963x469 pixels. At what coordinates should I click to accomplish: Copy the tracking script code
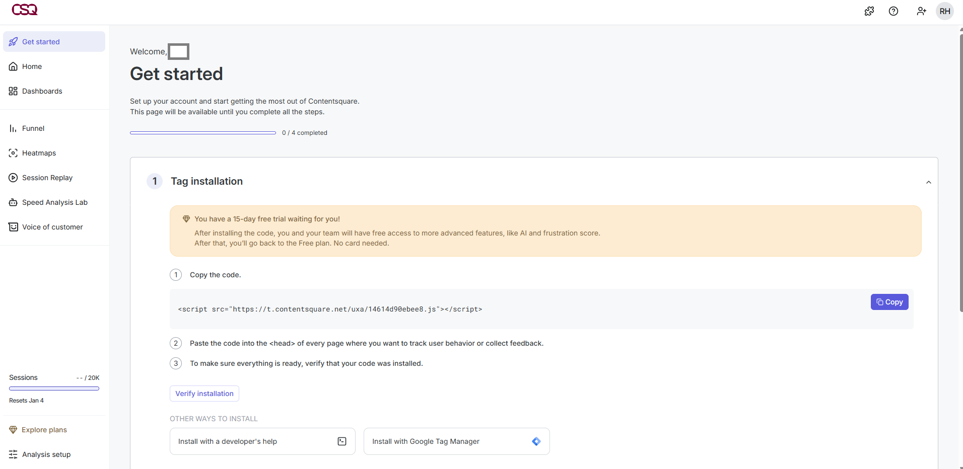(x=889, y=302)
